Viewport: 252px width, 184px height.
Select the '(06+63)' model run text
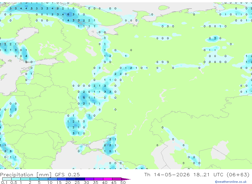click(238, 174)
